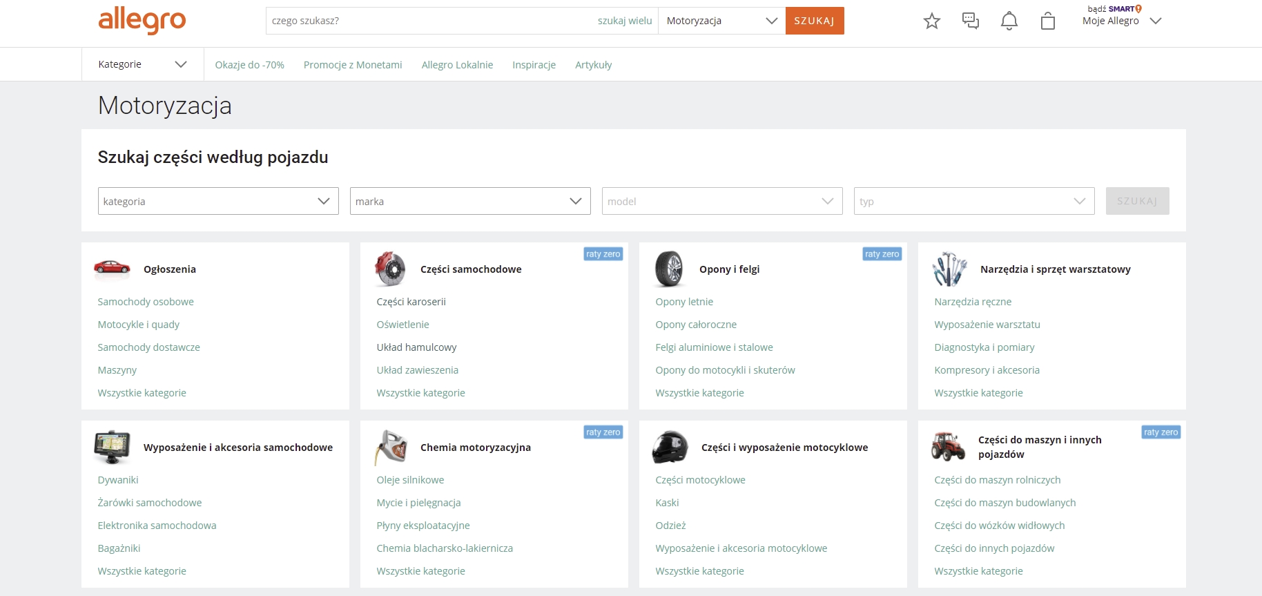Open Części samochodowe heading
Viewport: 1262px width, 596px height.
471,269
